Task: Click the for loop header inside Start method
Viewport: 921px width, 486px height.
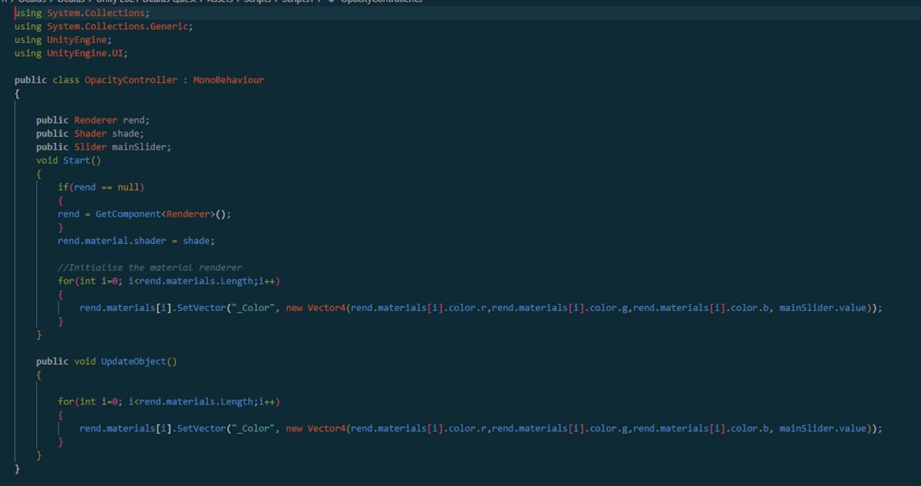Action: (x=169, y=281)
